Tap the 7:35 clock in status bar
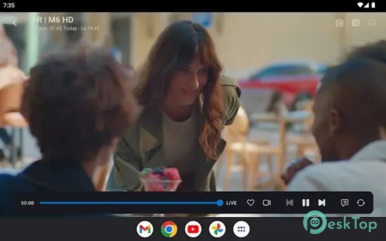This screenshot has height=241, width=386. (x=9, y=5)
